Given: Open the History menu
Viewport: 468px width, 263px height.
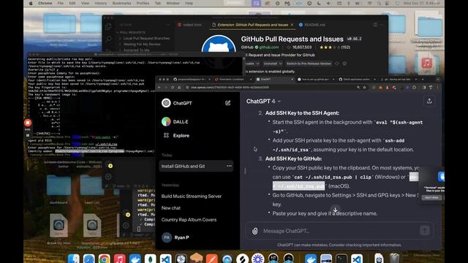Looking at the screenshot, I should click(x=101, y=3).
